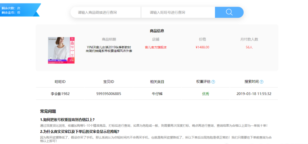This screenshot has width=308, height=144.
Task: Click the 价格 column label
Action: pos(202,39)
